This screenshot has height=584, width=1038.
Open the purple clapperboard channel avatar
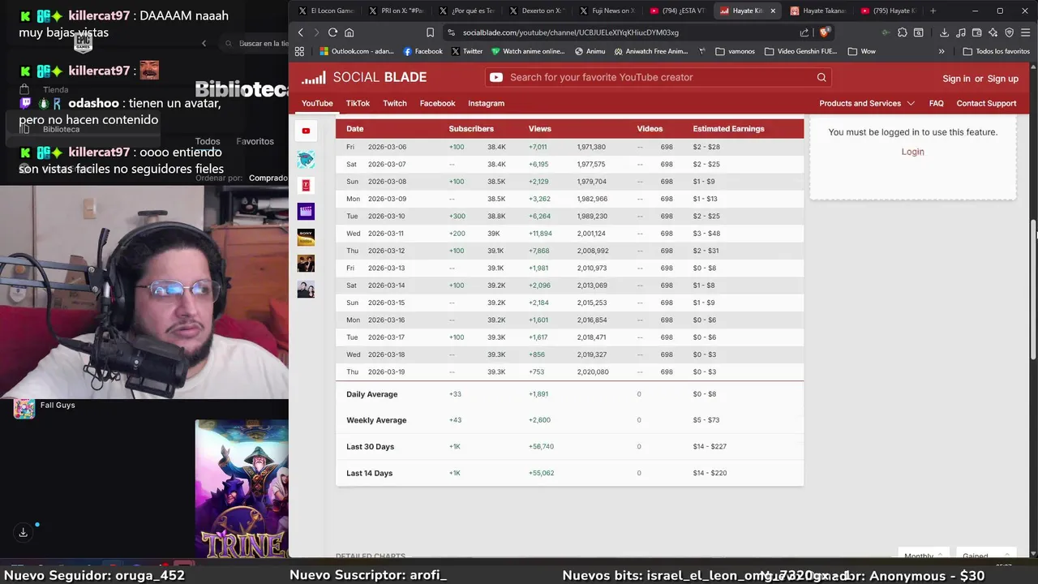(x=306, y=212)
